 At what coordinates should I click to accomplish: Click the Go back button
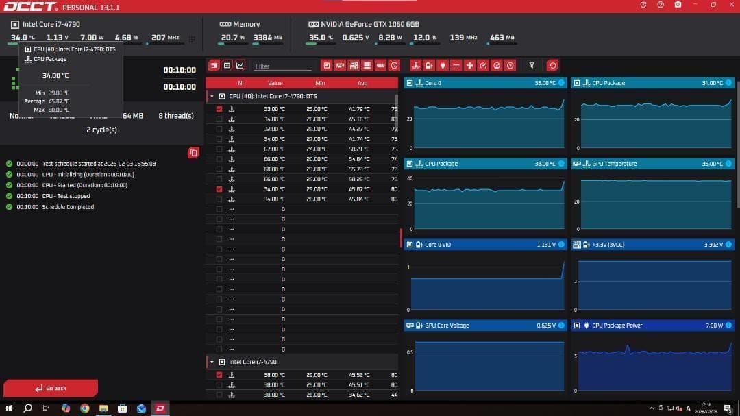tap(51, 388)
